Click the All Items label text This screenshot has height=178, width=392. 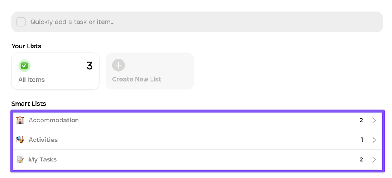point(32,80)
